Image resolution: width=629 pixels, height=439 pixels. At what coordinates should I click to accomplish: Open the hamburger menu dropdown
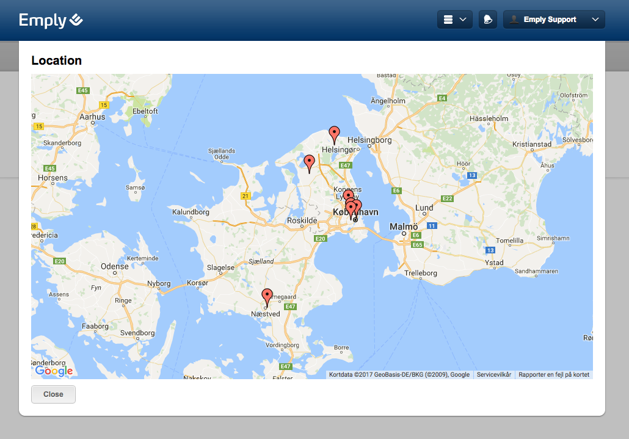click(x=454, y=20)
